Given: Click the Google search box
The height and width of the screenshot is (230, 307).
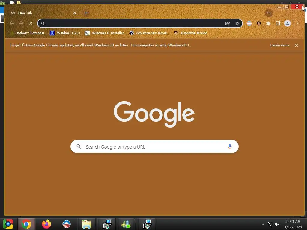Looking at the screenshot, I should 154,146.
